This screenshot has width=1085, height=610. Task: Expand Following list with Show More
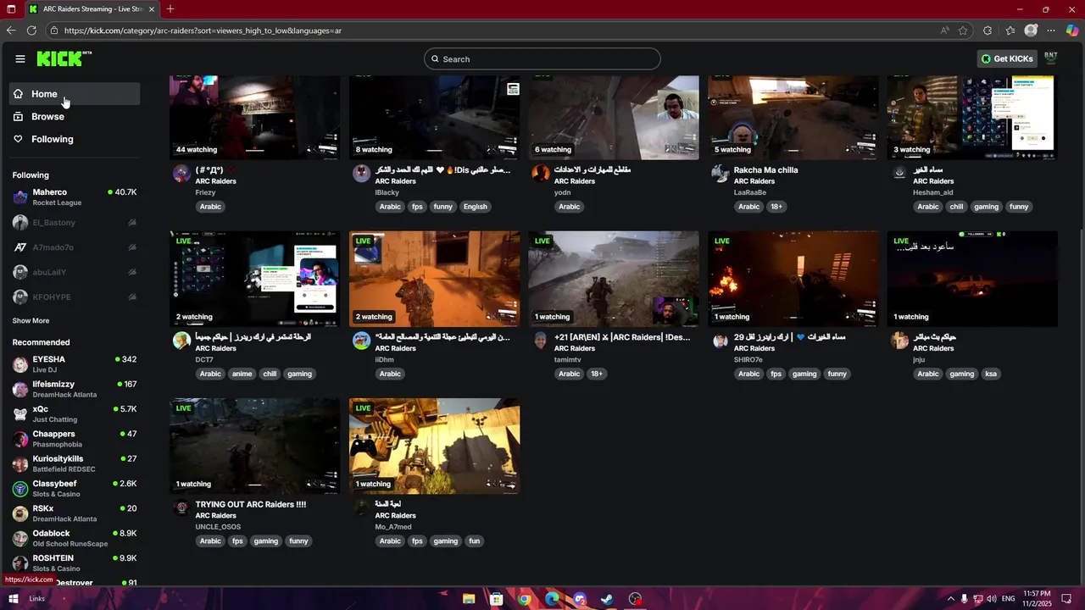[31, 321]
